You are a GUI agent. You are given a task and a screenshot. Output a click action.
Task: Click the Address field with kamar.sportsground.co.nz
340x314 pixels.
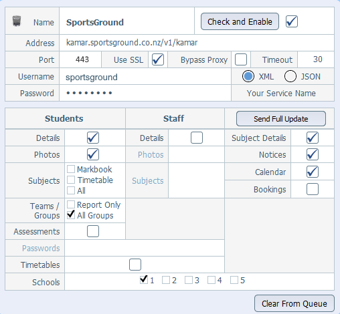197,43
